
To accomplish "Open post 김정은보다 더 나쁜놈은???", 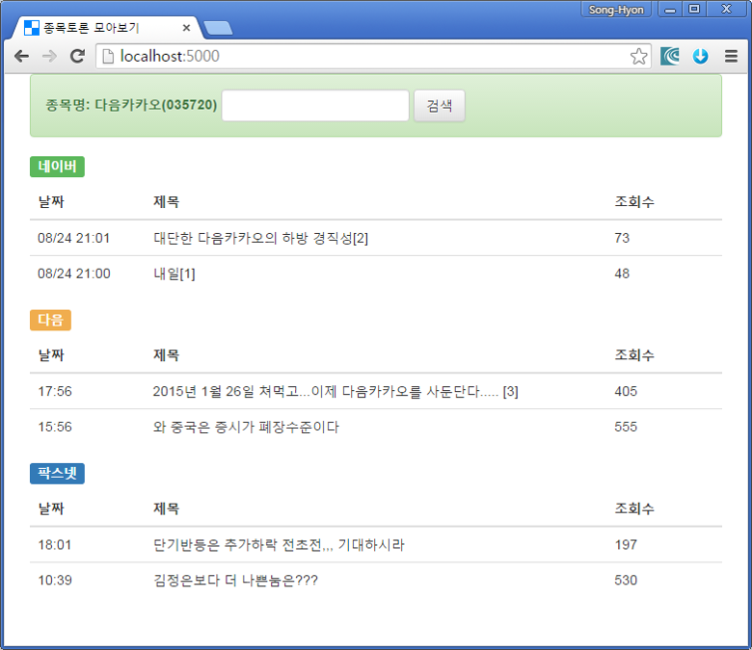I will click(x=235, y=581).
